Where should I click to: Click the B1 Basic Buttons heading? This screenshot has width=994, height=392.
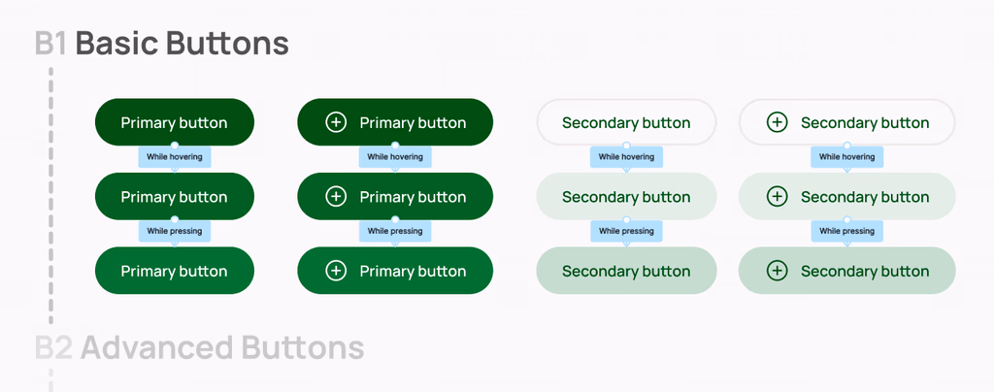coord(162,44)
